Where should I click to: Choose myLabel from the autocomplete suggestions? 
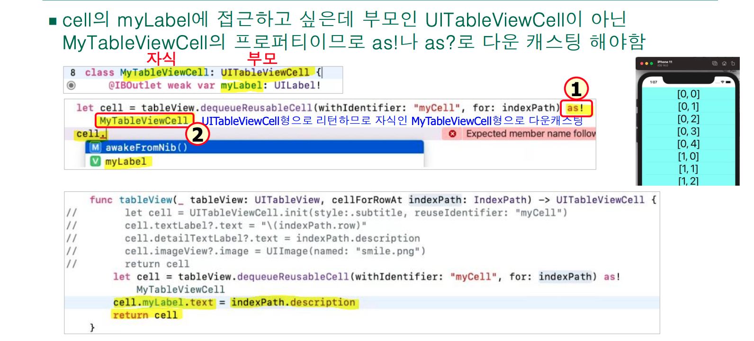pos(254,161)
